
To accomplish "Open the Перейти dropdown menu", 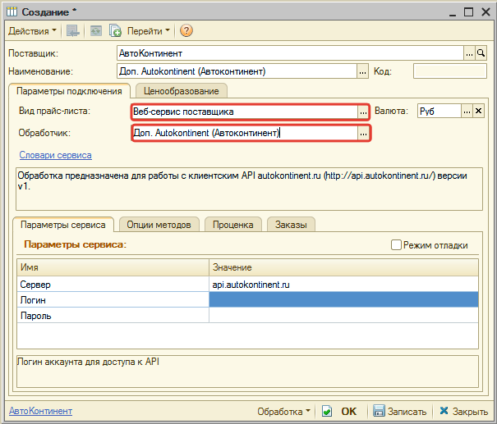I will pos(149,31).
